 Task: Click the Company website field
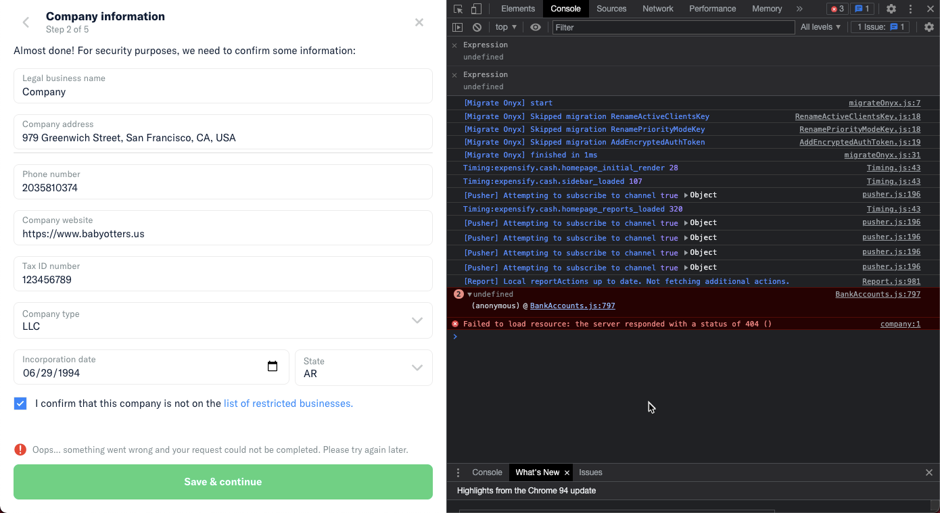point(223,228)
